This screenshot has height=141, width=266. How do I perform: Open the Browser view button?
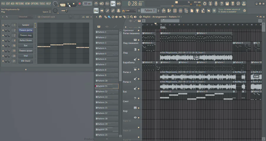click(x=186, y=11)
